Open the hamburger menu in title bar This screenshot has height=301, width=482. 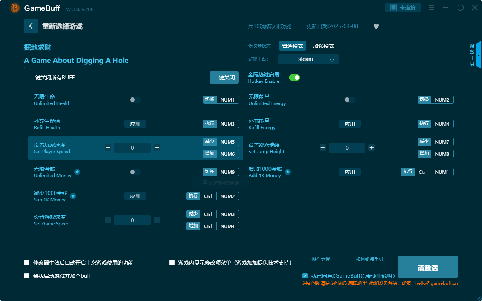click(x=431, y=7)
